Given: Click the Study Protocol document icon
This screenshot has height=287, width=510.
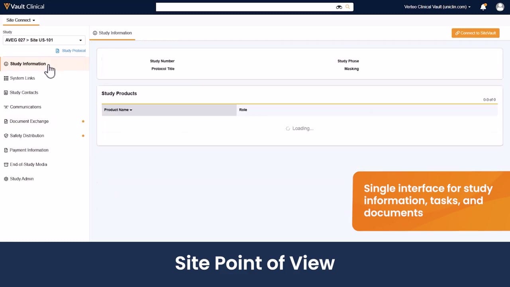Looking at the screenshot, I should tap(57, 51).
